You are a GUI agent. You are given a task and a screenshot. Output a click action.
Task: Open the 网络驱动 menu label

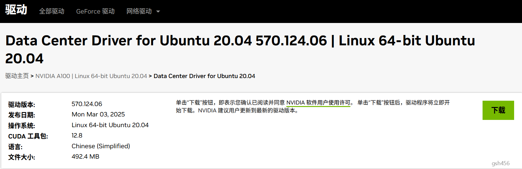(x=139, y=11)
